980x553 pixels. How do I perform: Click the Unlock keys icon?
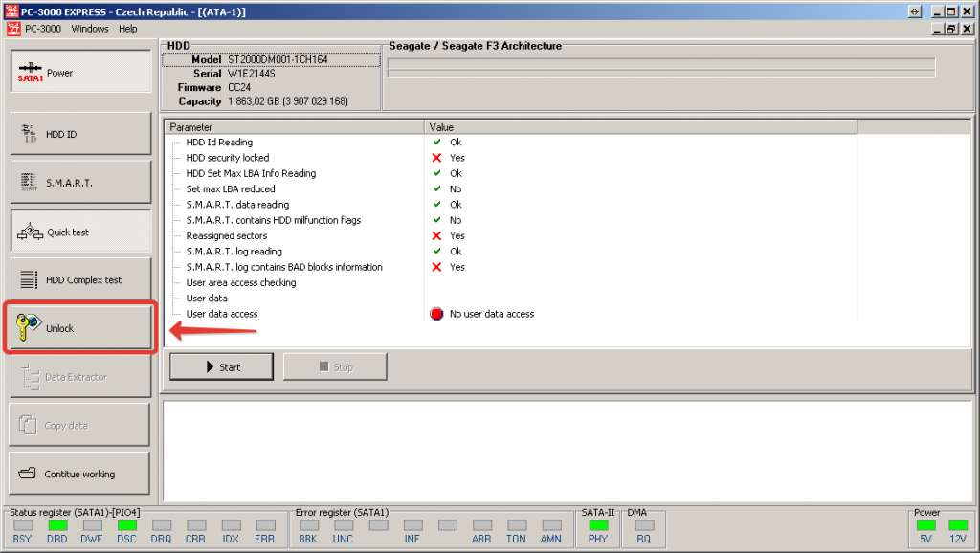click(28, 327)
